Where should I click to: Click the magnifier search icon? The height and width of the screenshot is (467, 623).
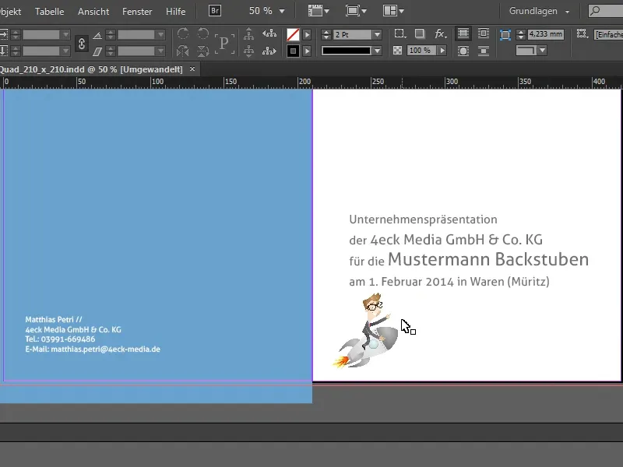coord(595,11)
